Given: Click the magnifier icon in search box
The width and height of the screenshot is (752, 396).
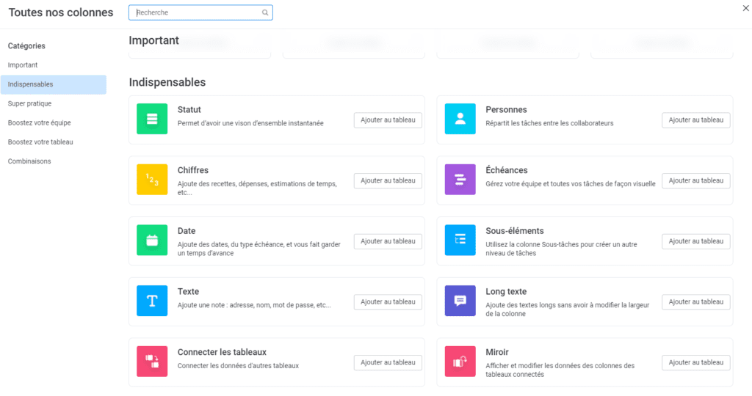Looking at the screenshot, I should click(x=265, y=12).
